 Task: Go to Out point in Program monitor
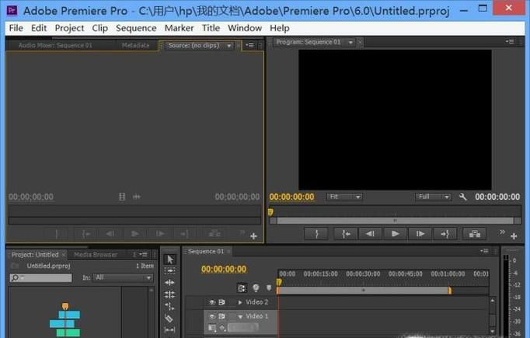click(445, 234)
